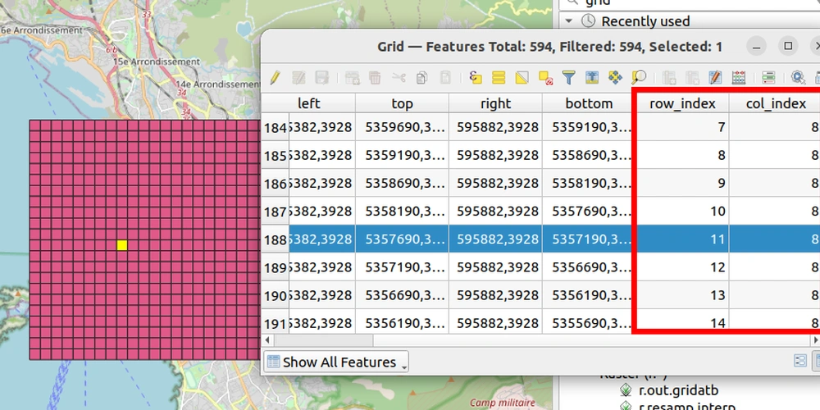Click the selected row_index cell 11

click(x=682, y=239)
